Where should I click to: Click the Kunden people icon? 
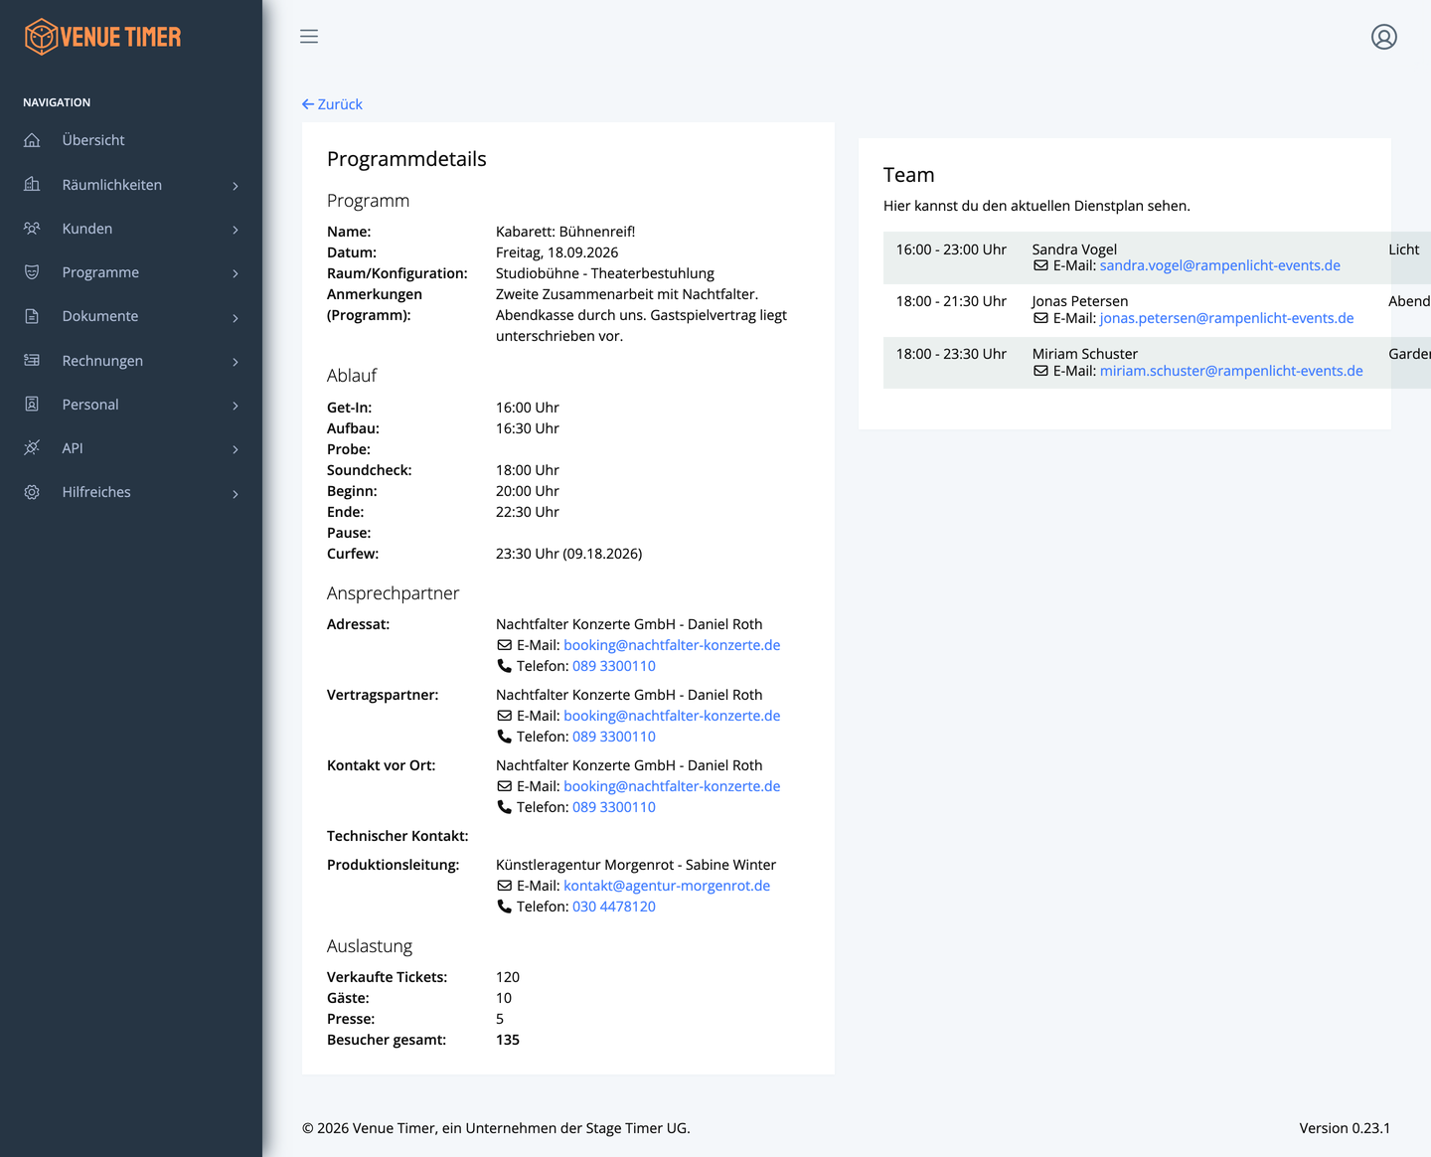pyautogui.click(x=32, y=229)
